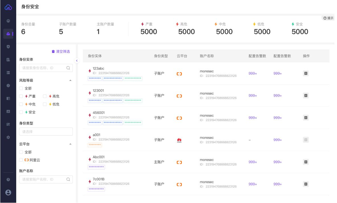
Task: Open the help question-mark sidebar icon
Action: click(x=8, y=180)
